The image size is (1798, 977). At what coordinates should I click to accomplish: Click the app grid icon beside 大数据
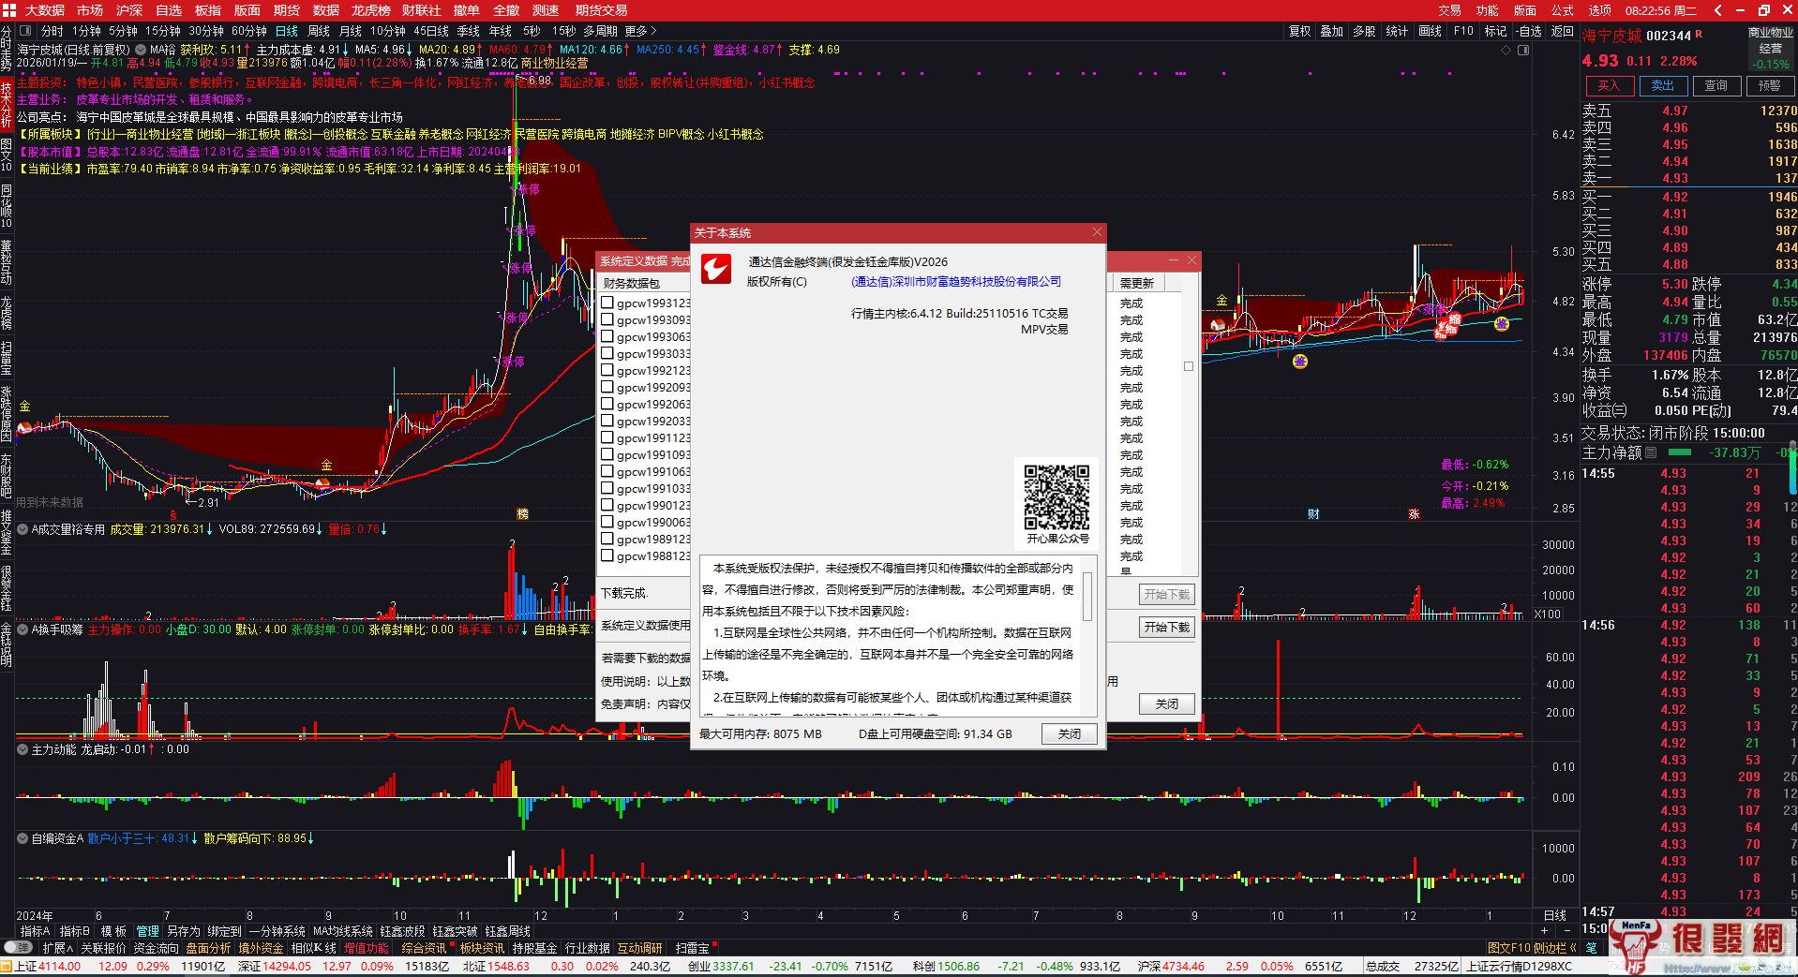[x=9, y=10]
